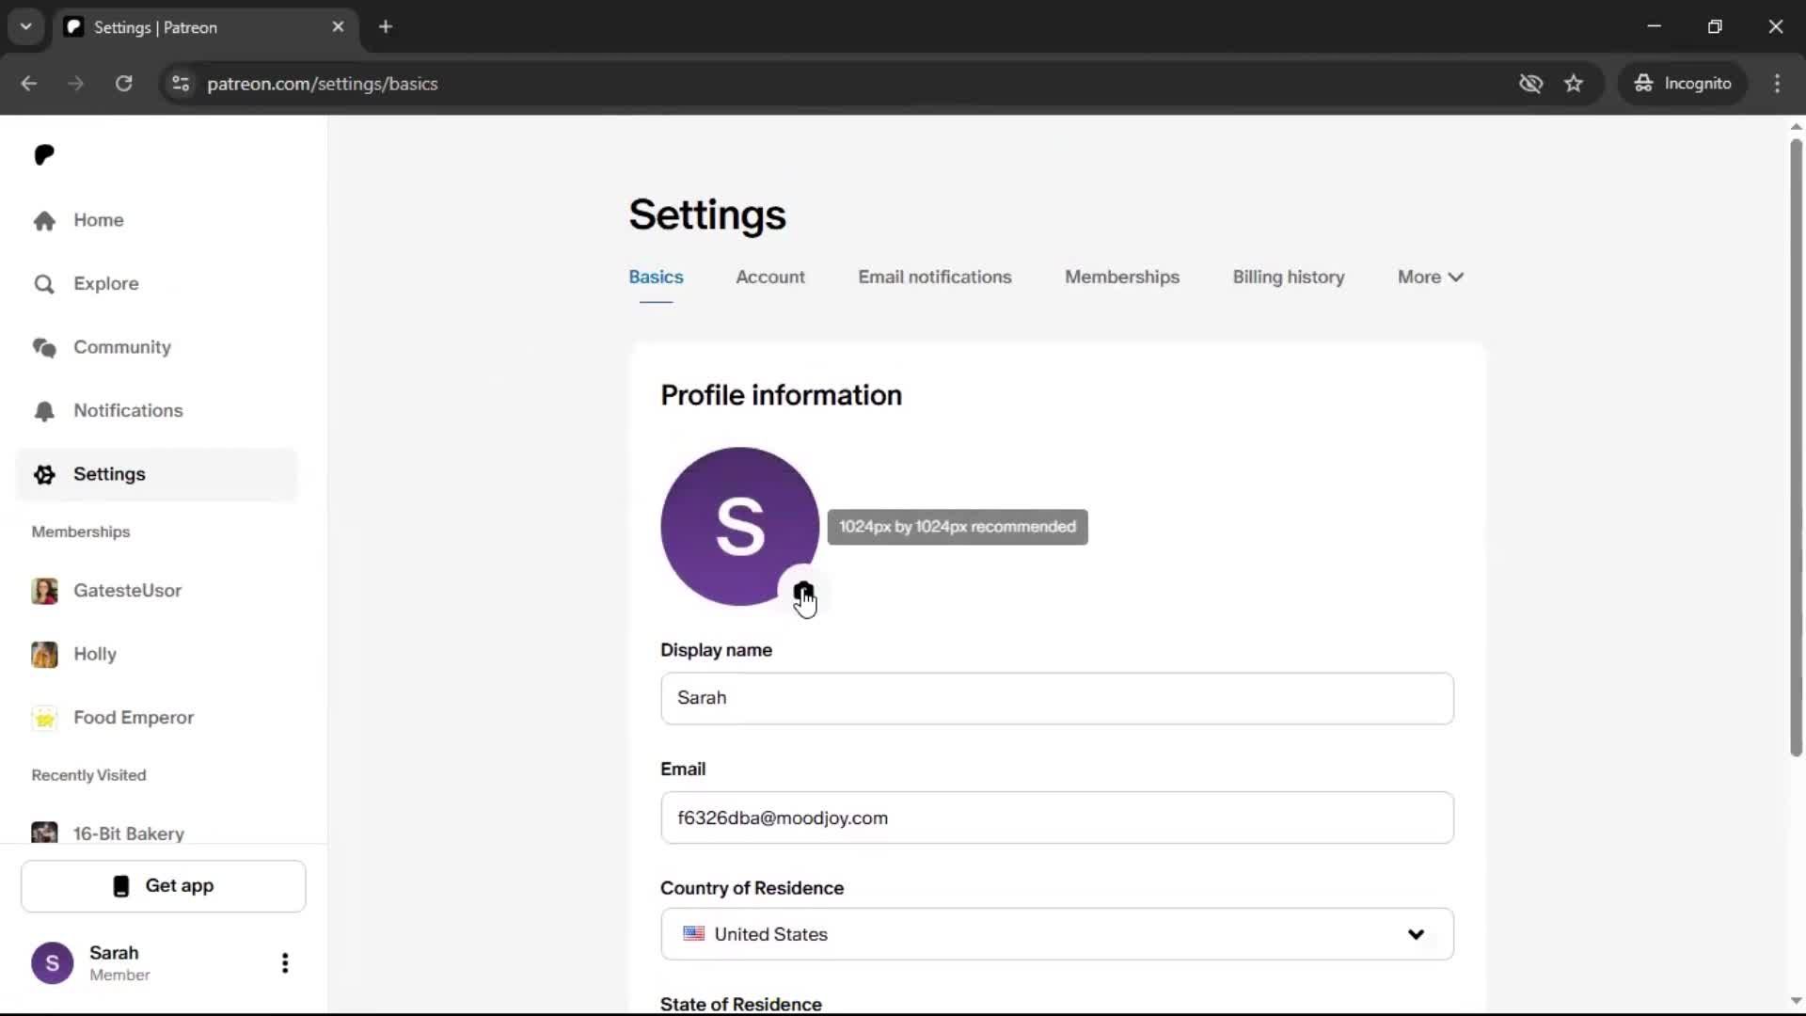This screenshot has height=1016, width=1806.
Task: Open GatesteUsor membership avatar
Action: point(44,591)
